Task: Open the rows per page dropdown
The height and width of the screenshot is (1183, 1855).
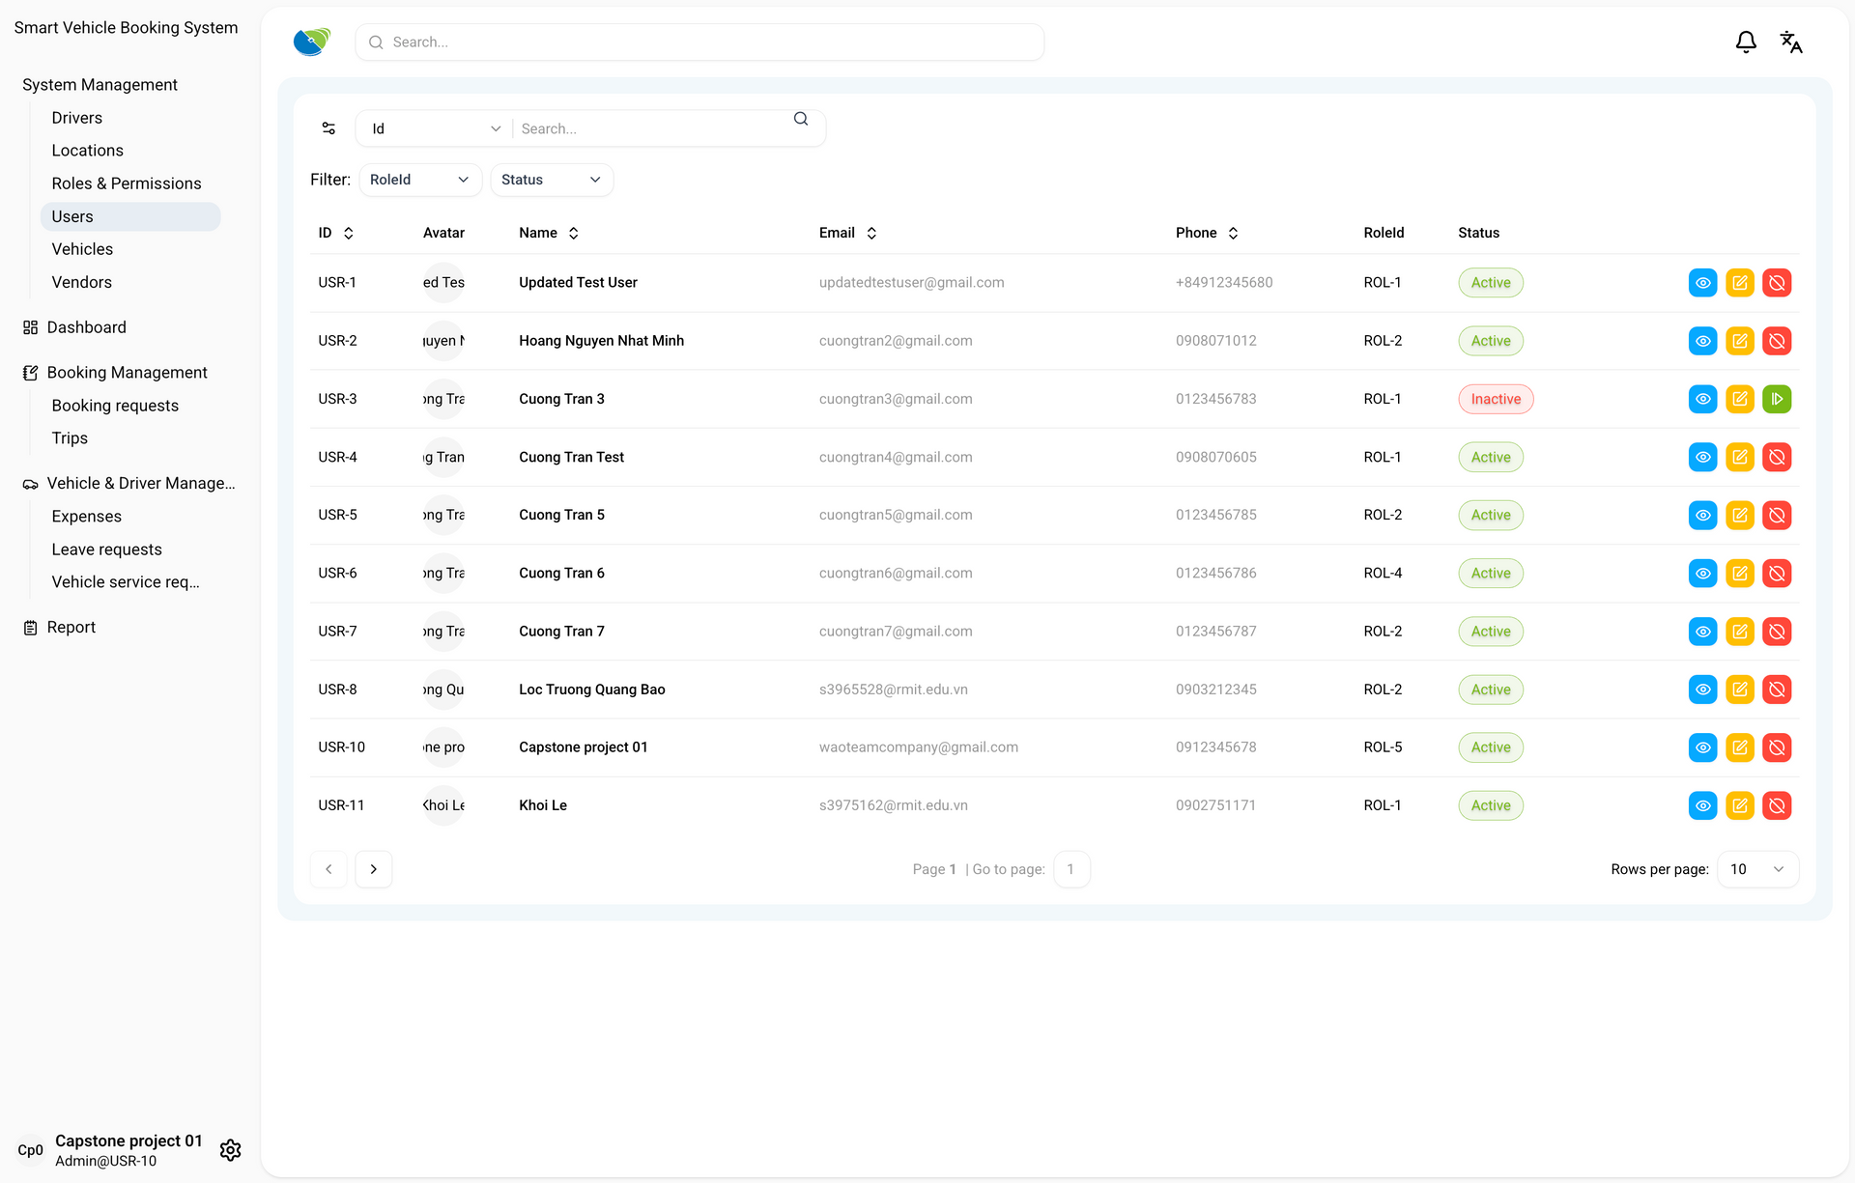Action: coord(1756,869)
